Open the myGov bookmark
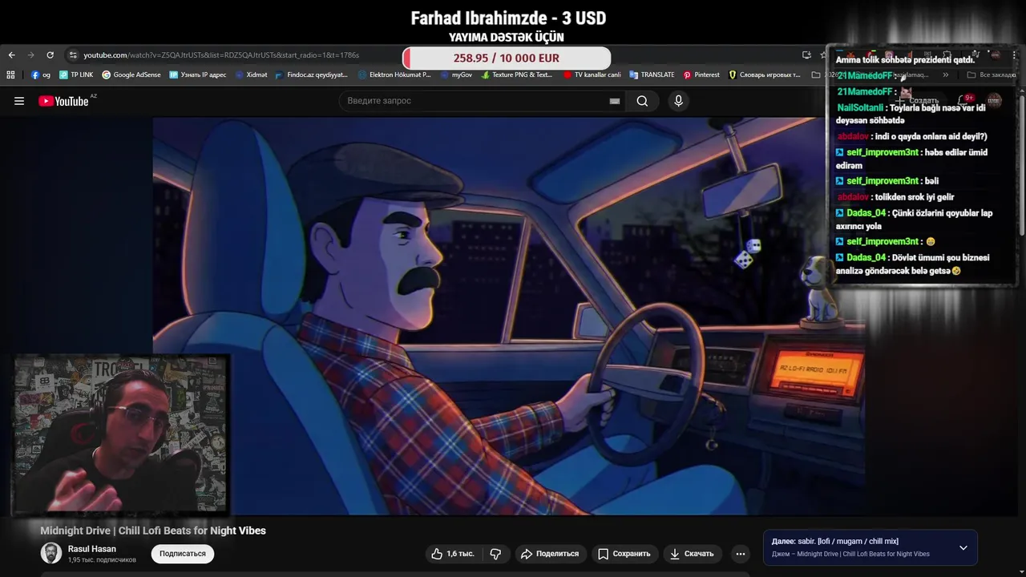The image size is (1026, 577). point(457,75)
